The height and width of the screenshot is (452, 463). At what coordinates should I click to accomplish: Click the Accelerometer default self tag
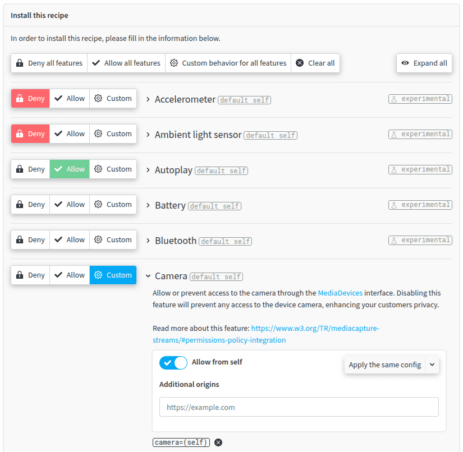245,100
